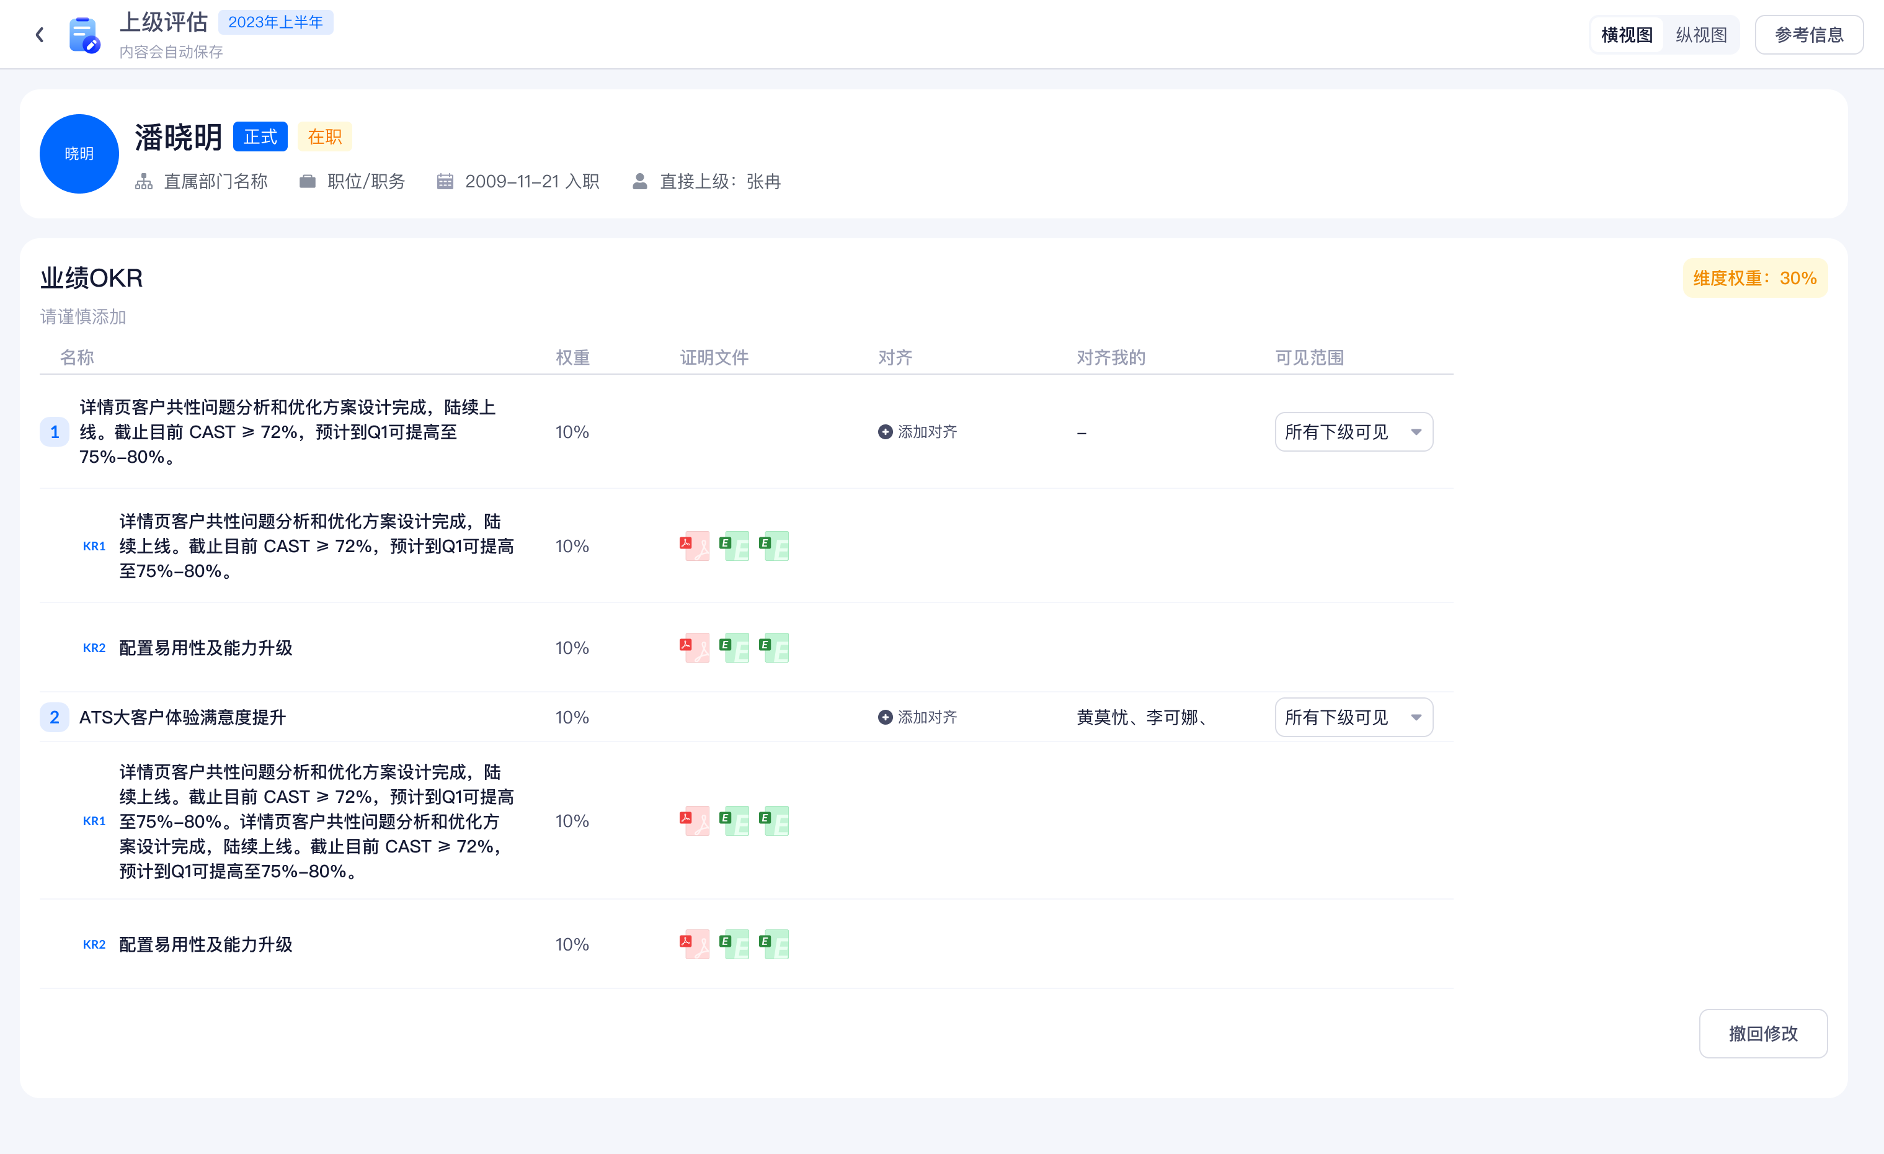
Task: Click the 参考信息 button
Action: pos(1808,34)
